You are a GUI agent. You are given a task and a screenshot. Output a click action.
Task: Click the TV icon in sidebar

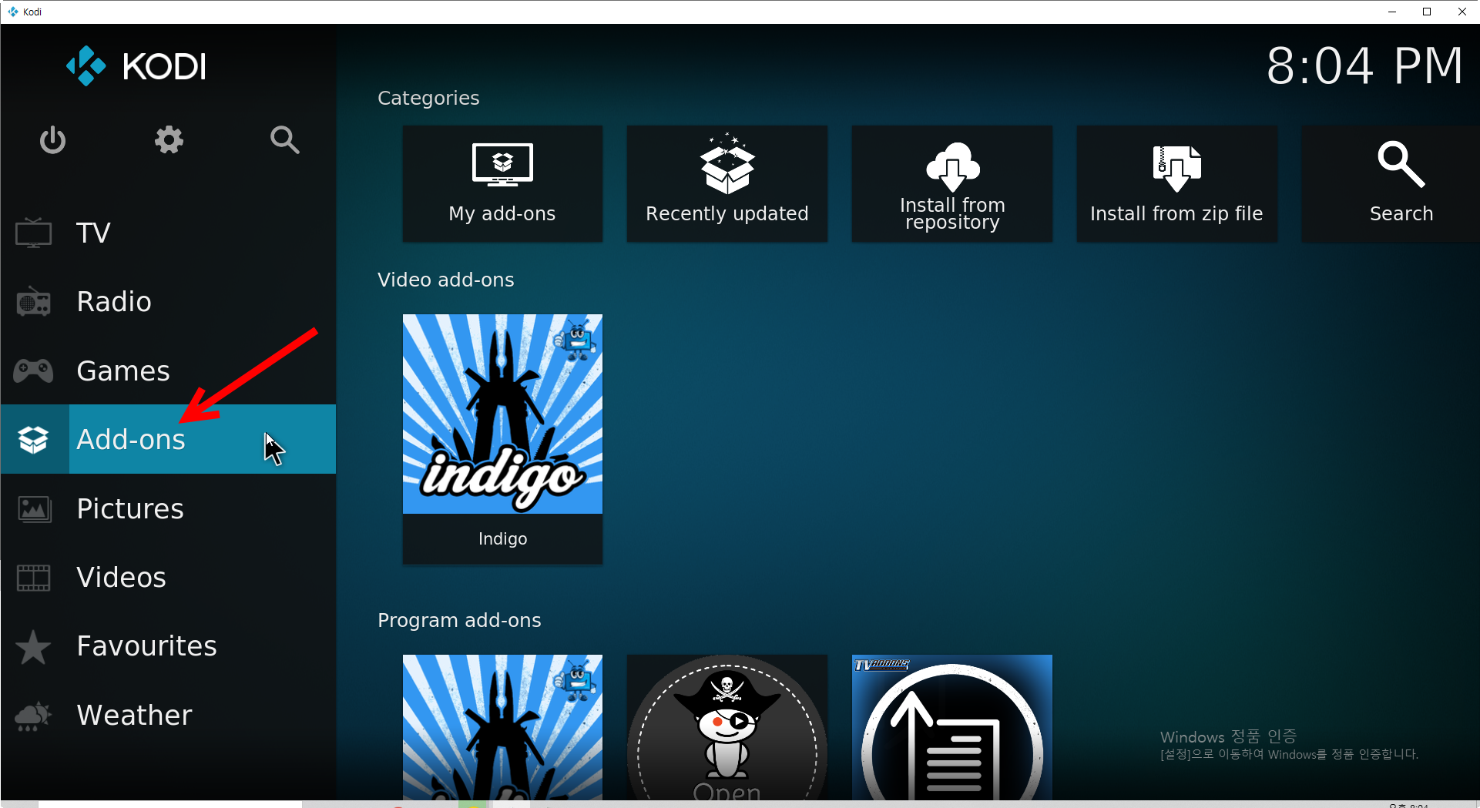point(33,233)
